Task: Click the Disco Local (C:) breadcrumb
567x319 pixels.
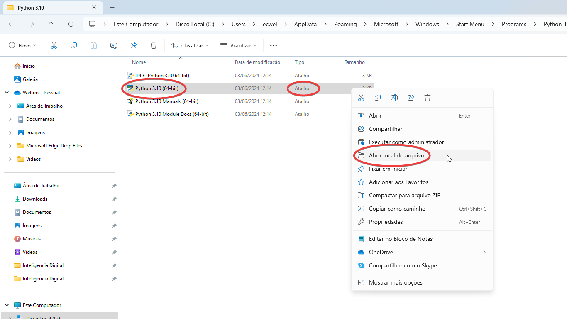Action: [195, 24]
